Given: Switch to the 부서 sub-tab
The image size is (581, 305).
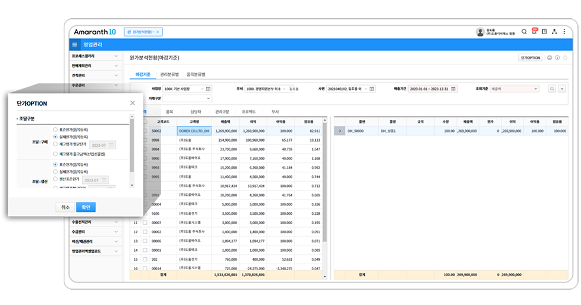Looking at the screenshot, I should point(275,111).
